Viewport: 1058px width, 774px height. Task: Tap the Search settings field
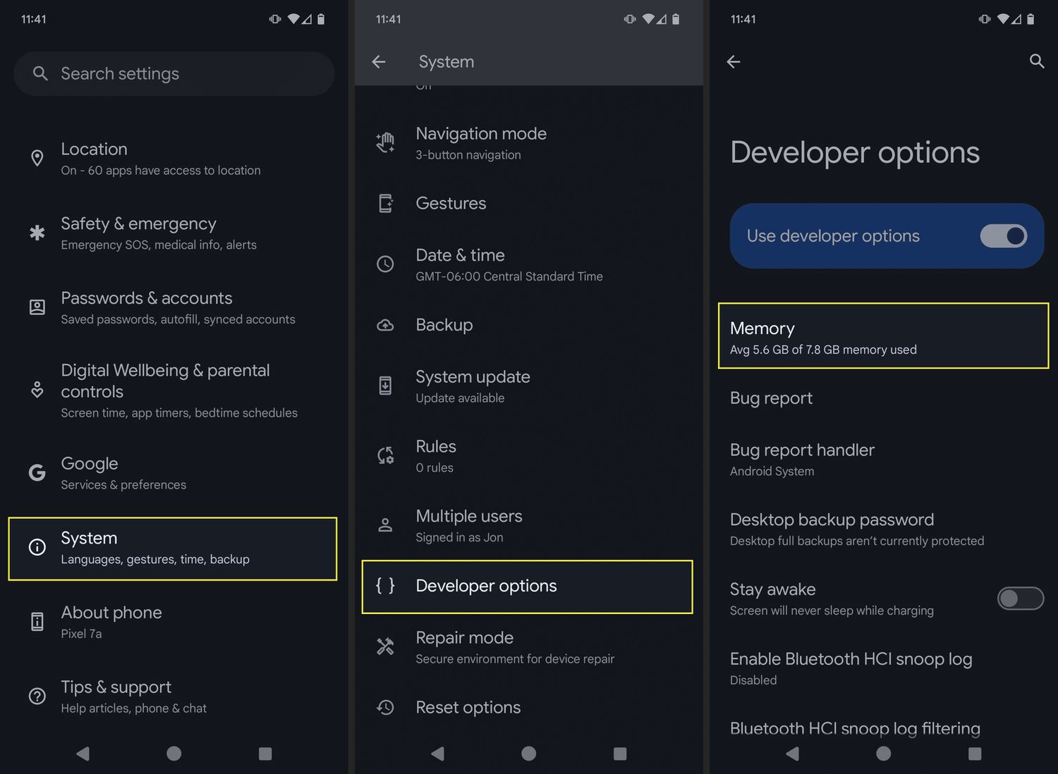click(x=174, y=73)
